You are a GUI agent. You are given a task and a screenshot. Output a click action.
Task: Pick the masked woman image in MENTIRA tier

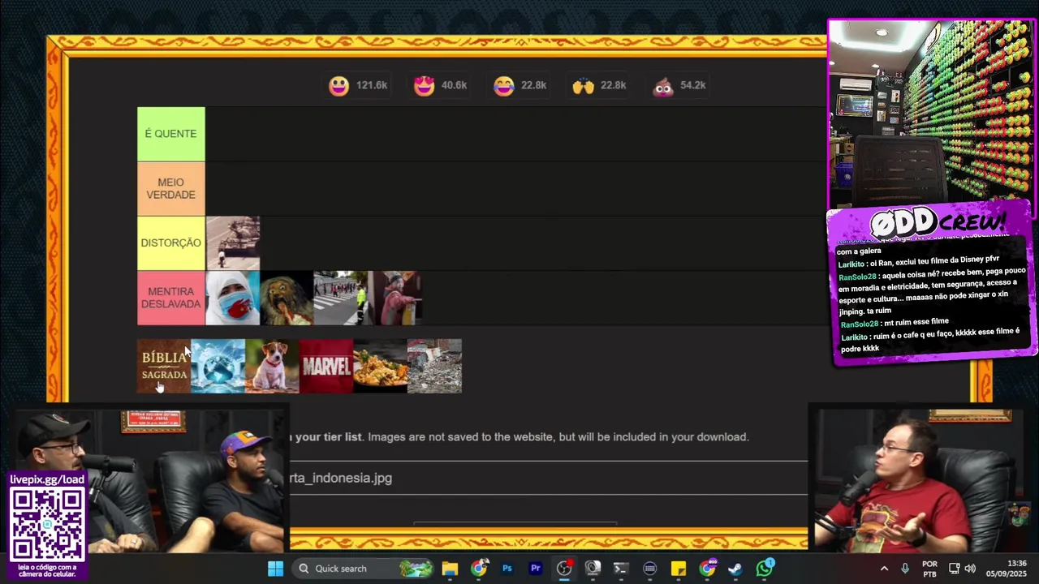tap(233, 298)
